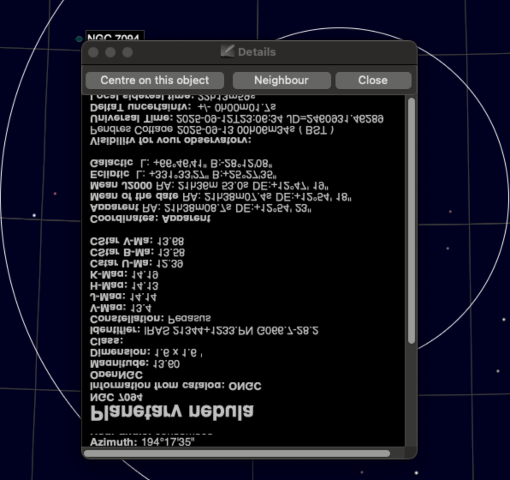Click the Mean of the date RA line
Image resolution: width=510 pixels, height=480 pixels.
[221, 197]
